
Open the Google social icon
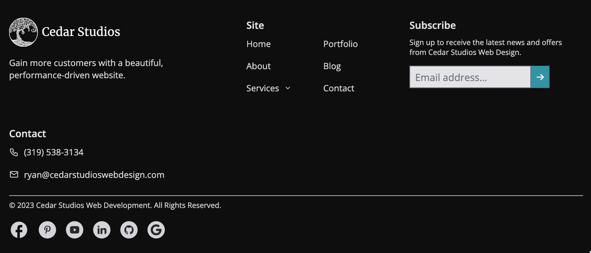coord(156,230)
